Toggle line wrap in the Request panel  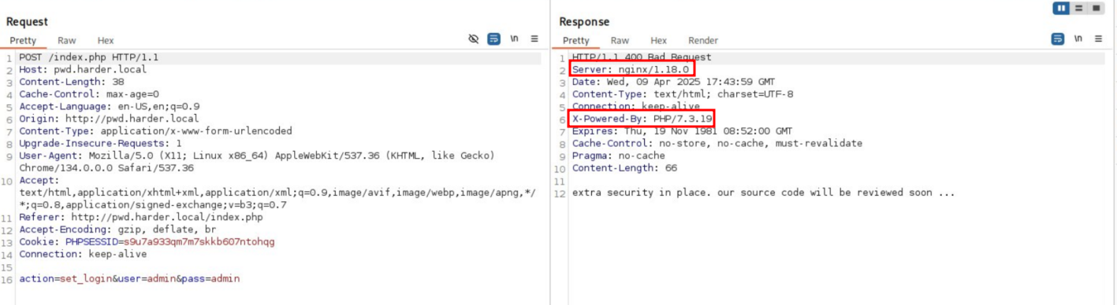coord(493,39)
